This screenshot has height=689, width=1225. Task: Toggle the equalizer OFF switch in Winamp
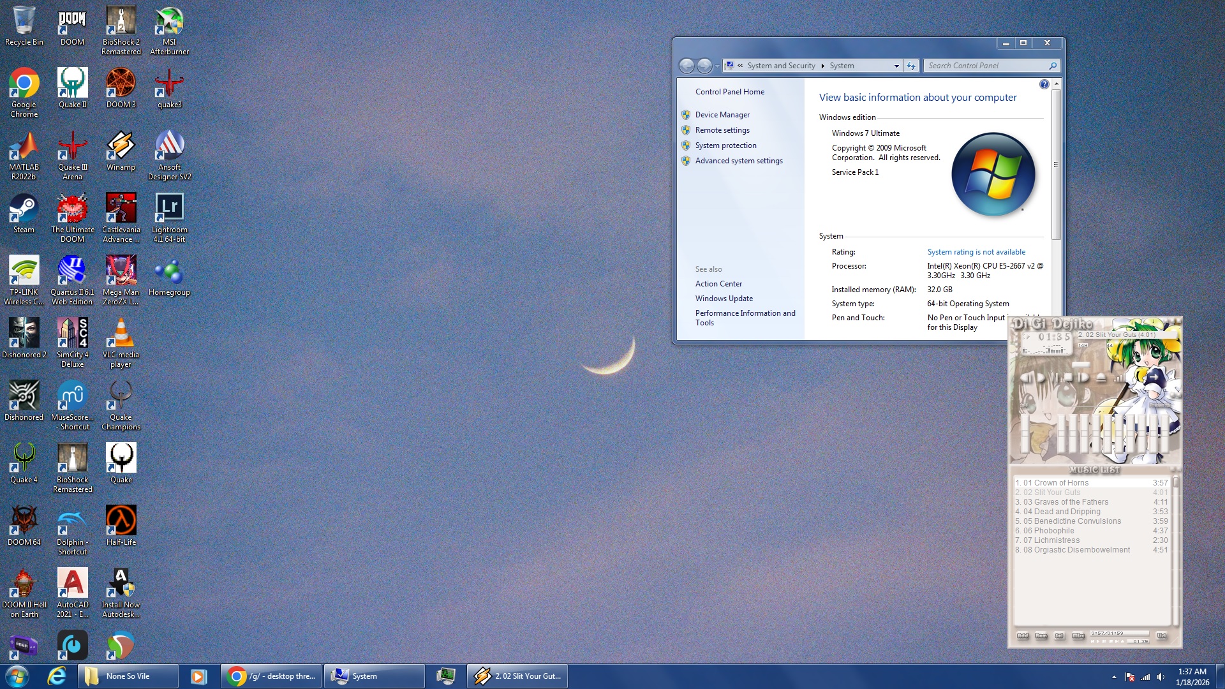pyautogui.click(x=1024, y=405)
